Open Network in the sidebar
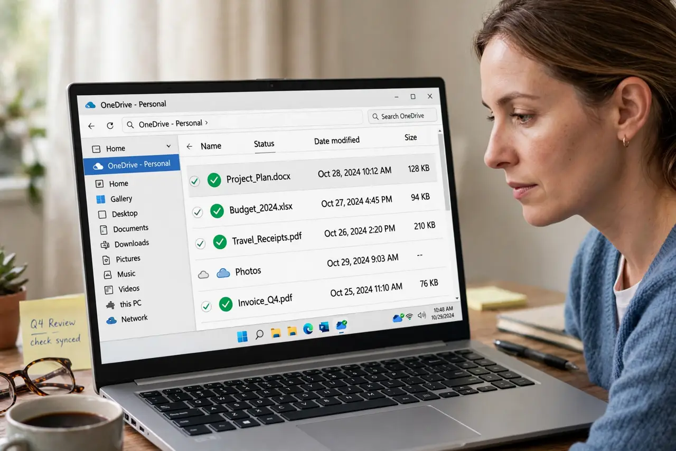Screen dimensions: 676x451 tap(127, 319)
